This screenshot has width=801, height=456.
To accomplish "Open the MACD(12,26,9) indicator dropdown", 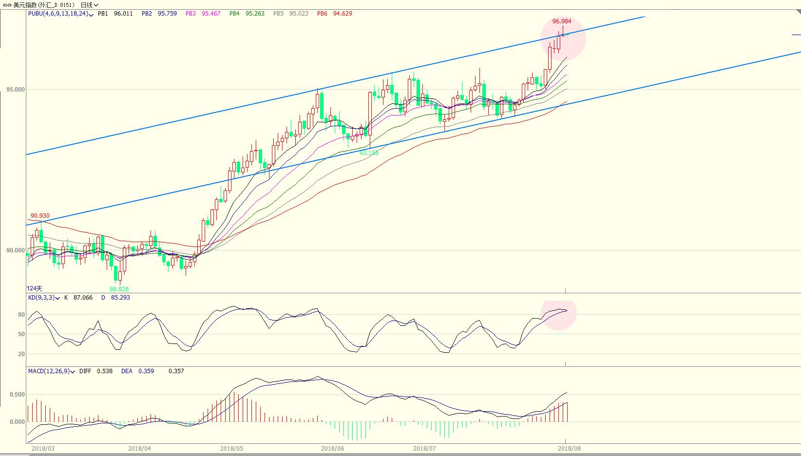I will 73,372.
